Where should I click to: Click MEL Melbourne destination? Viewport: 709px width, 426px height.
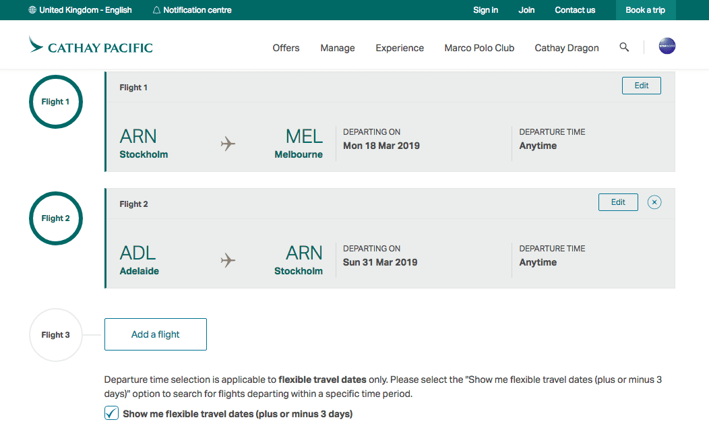[x=299, y=144]
